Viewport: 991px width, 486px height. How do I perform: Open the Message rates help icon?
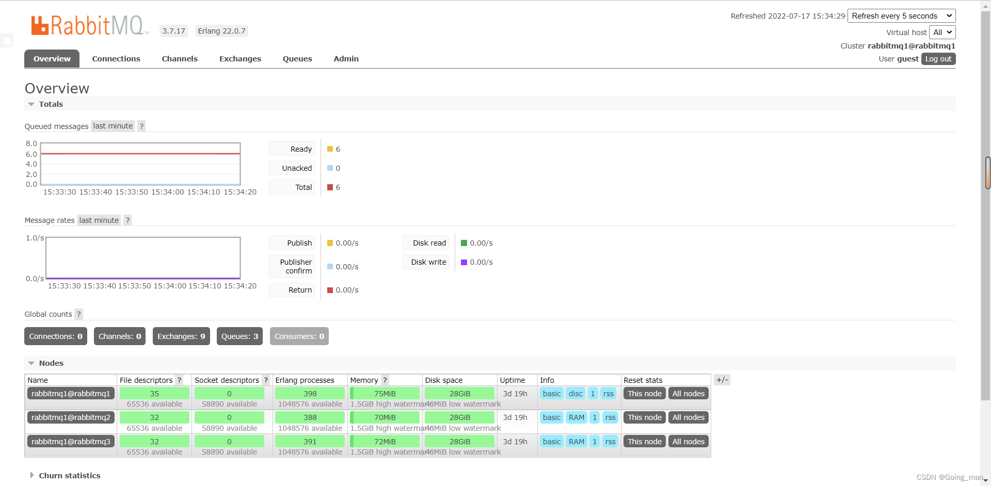(x=127, y=220)
